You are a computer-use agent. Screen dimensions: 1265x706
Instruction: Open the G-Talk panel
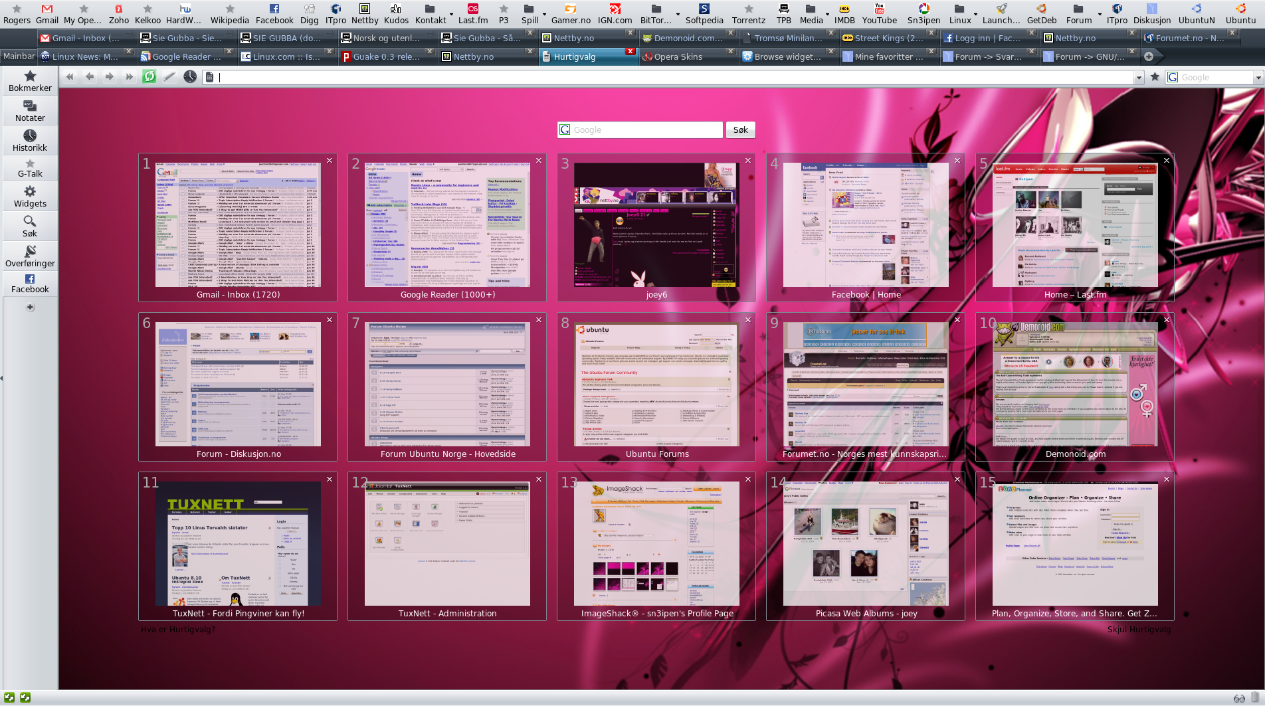30,169
